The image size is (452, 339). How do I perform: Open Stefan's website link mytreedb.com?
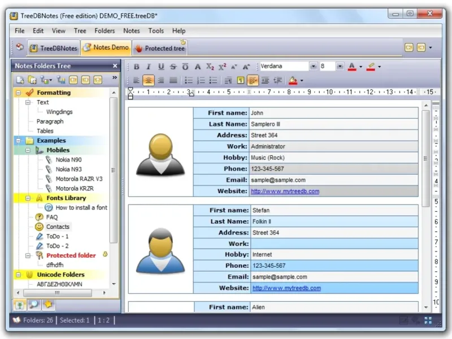(287, 288)
